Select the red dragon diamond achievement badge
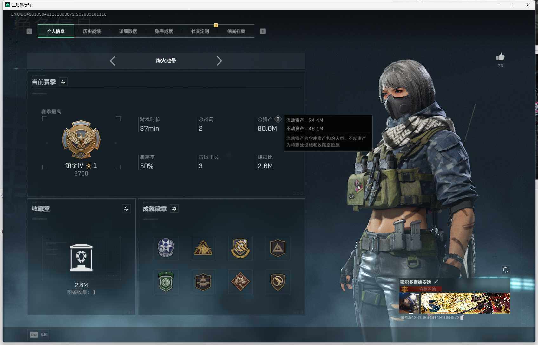 coord(240,282)
